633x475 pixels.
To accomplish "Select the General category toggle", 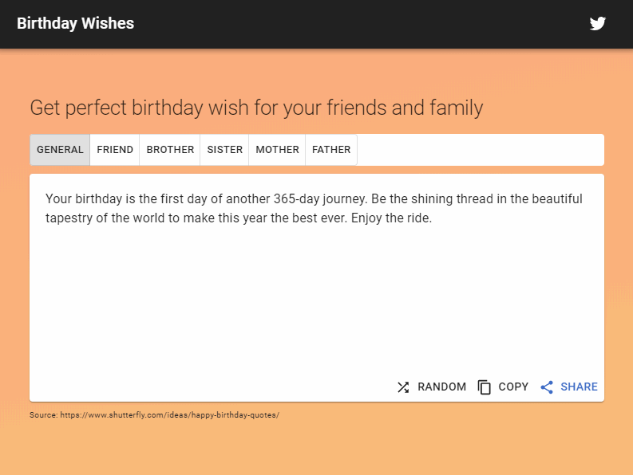I will pos(60,150).
